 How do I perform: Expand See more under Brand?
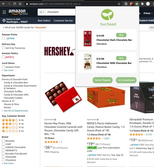pos(9,163)
